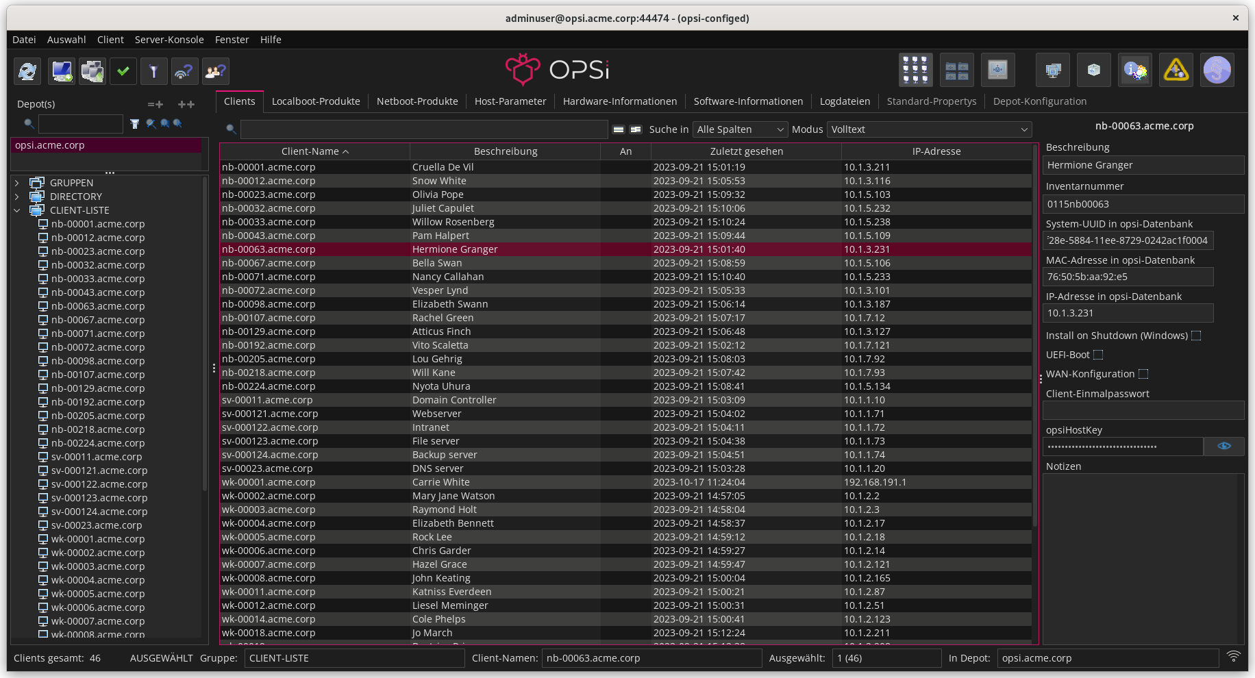Image resolution: width=1255 pixels, height=678 pixels.
Task: Click the magnifier beside depot search field
Action: click(x=29, y=124)
